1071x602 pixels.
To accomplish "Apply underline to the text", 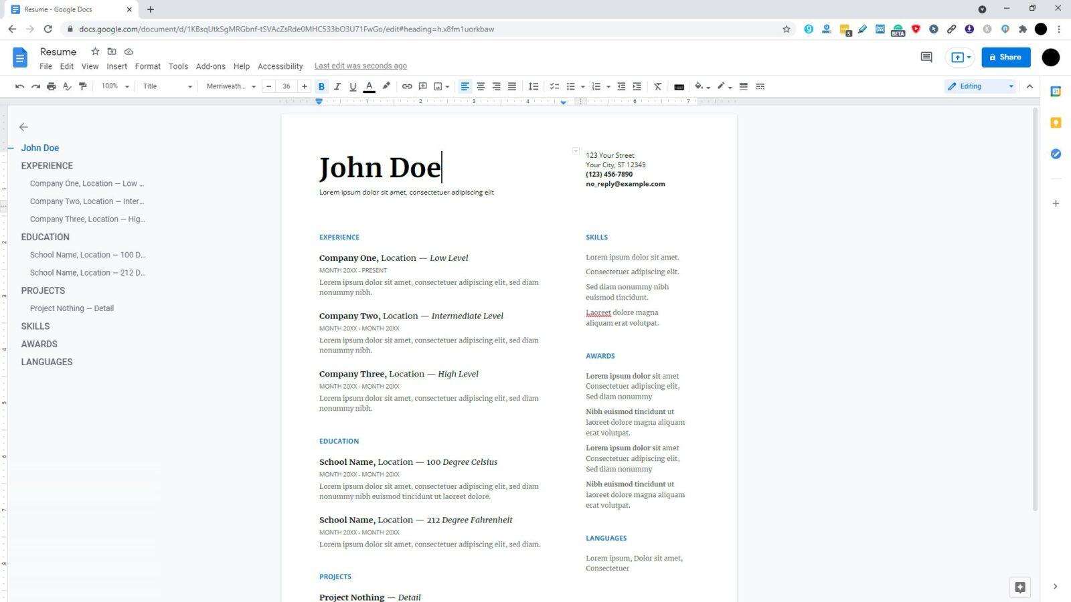I will pyautogui.click(x=353, y=86).
